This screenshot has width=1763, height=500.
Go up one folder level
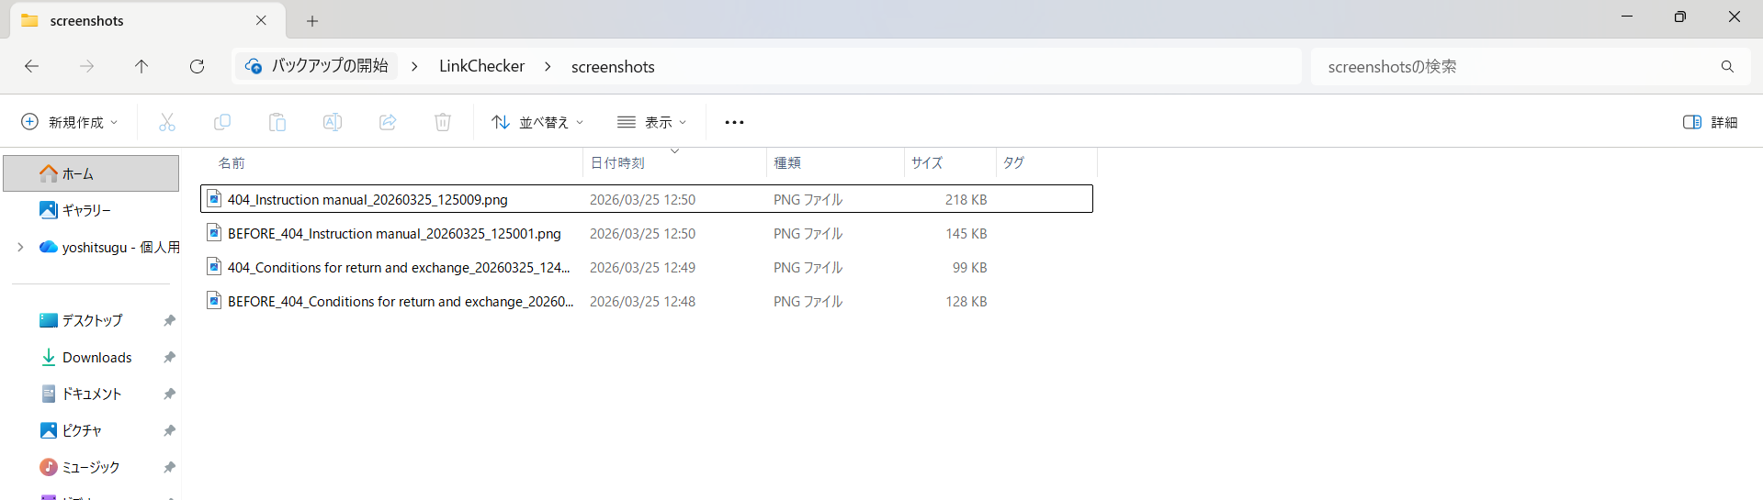(141, 66)
